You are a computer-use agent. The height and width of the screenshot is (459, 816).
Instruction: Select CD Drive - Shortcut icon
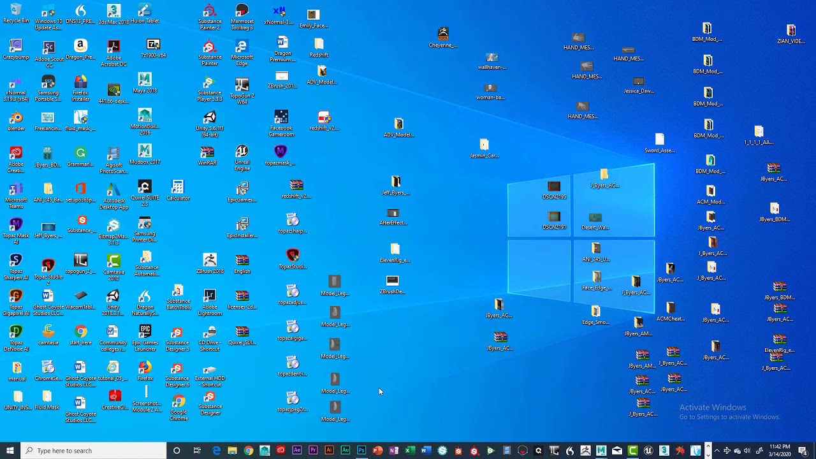coord(210,338)
